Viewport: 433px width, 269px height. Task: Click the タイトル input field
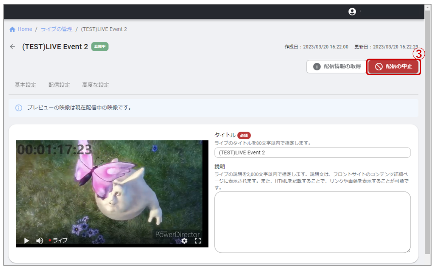pos(313,152)
